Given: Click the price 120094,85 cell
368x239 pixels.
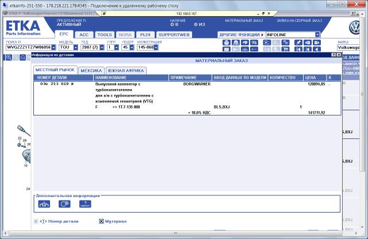Looking at the screenshot, I should pyautogui.click(x=316, y=84).
